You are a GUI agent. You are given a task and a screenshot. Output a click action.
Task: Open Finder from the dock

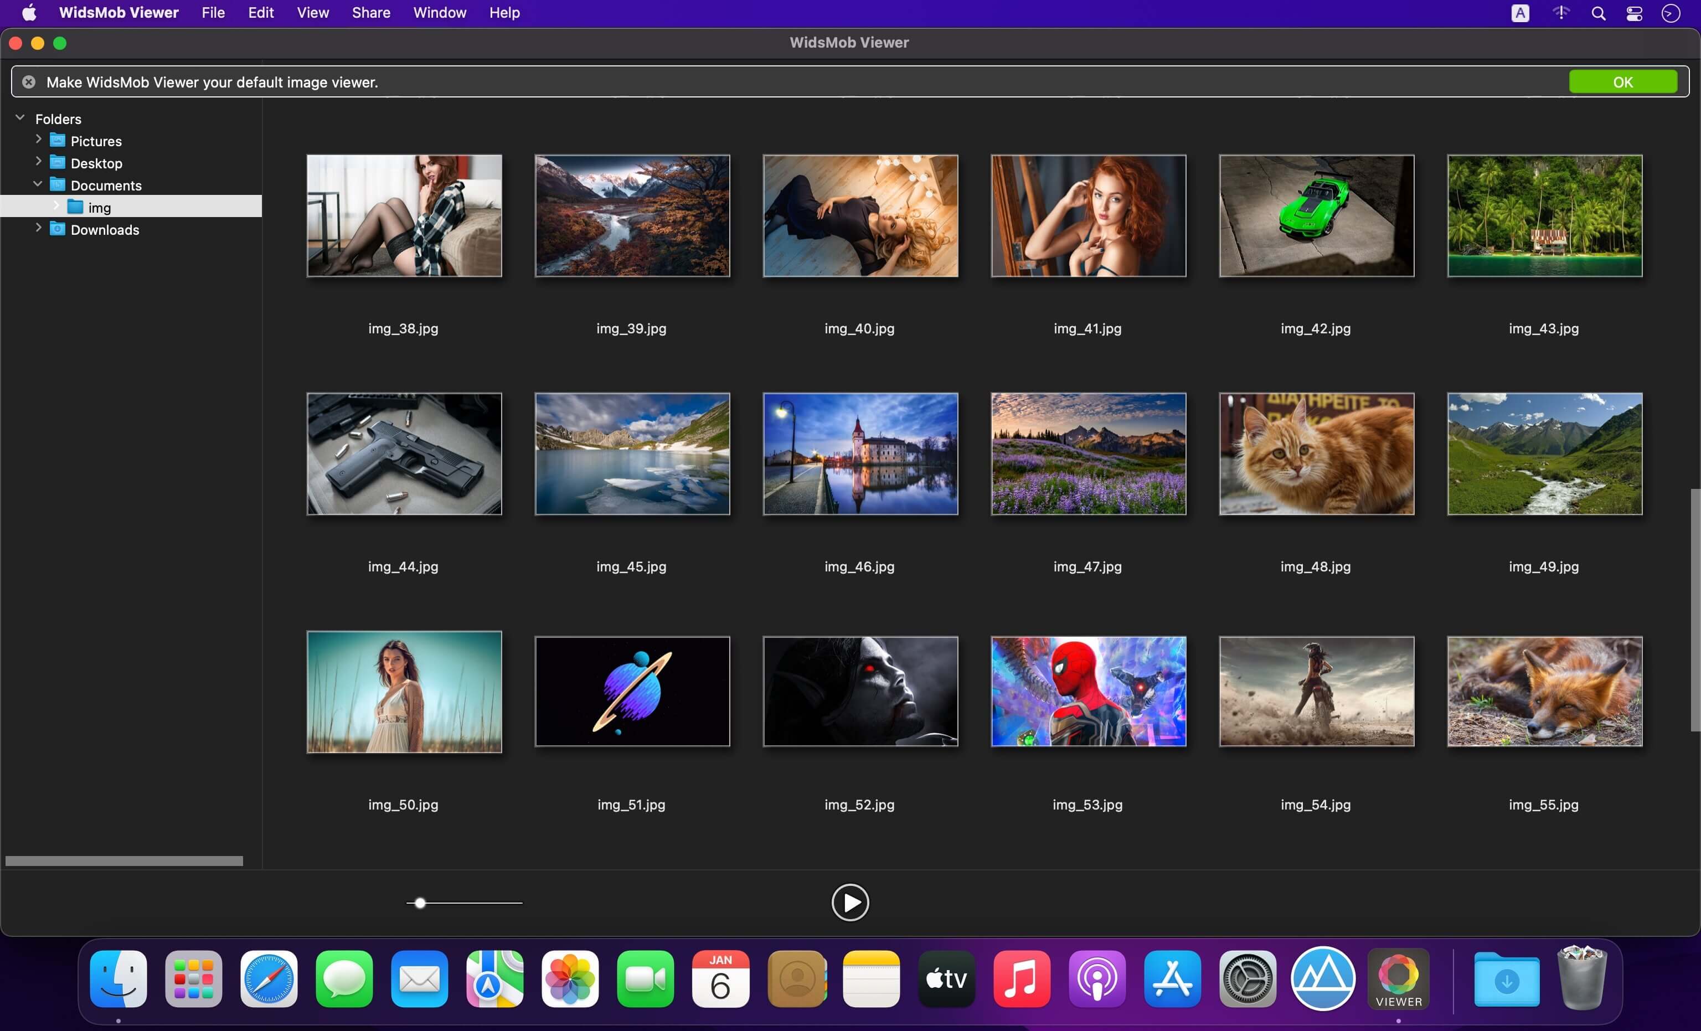point(118,978)
